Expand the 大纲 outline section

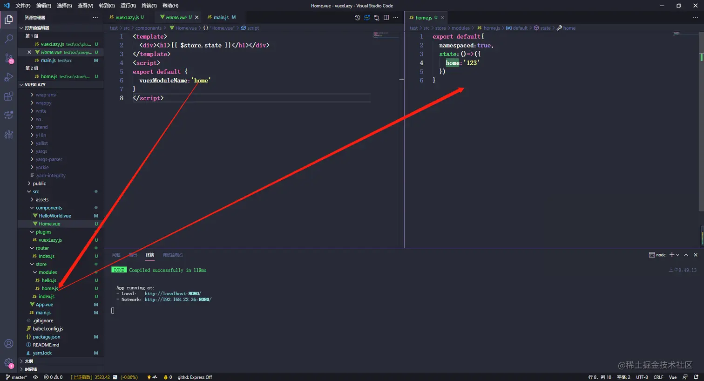[61, 361]
